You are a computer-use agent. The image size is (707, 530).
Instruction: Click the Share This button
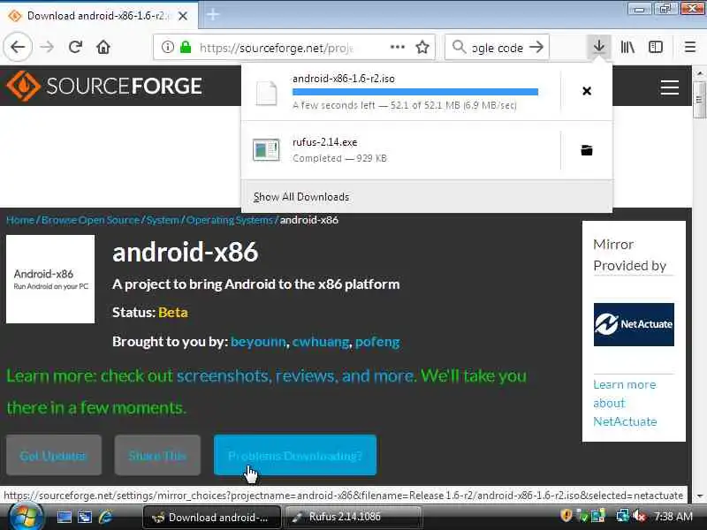[x=157, y=455]
